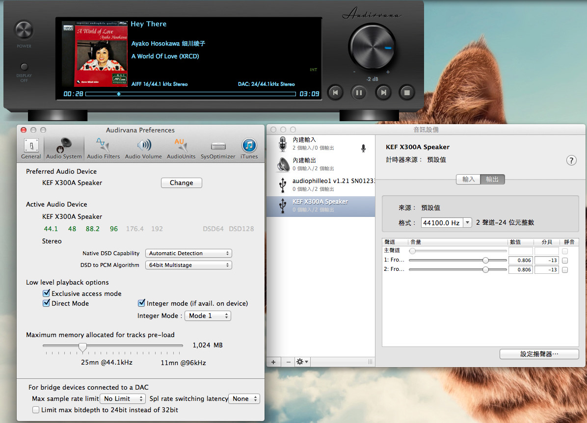
Task: Switch to the 輸入 (Input) tab
Action: pyautogui.click(x=468, y=179)
